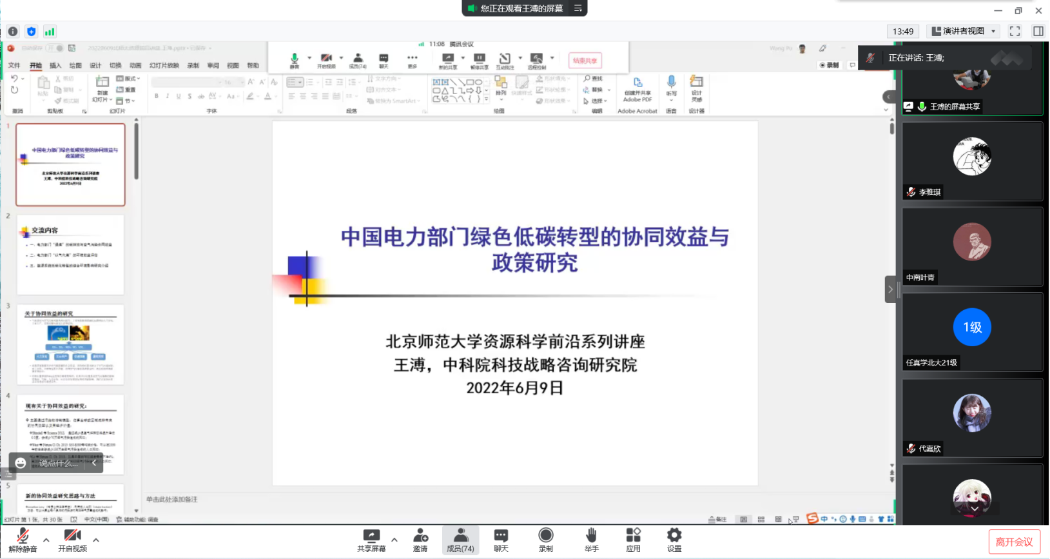Turn on the camera with 开启视频
Viewport: 1050px width, 559px height.
pos(72,540)
